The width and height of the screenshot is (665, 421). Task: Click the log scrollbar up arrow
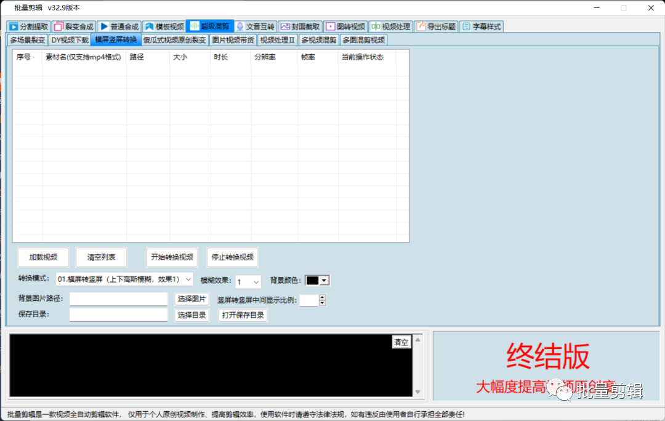pyautogui.click(x=417, y=340)
